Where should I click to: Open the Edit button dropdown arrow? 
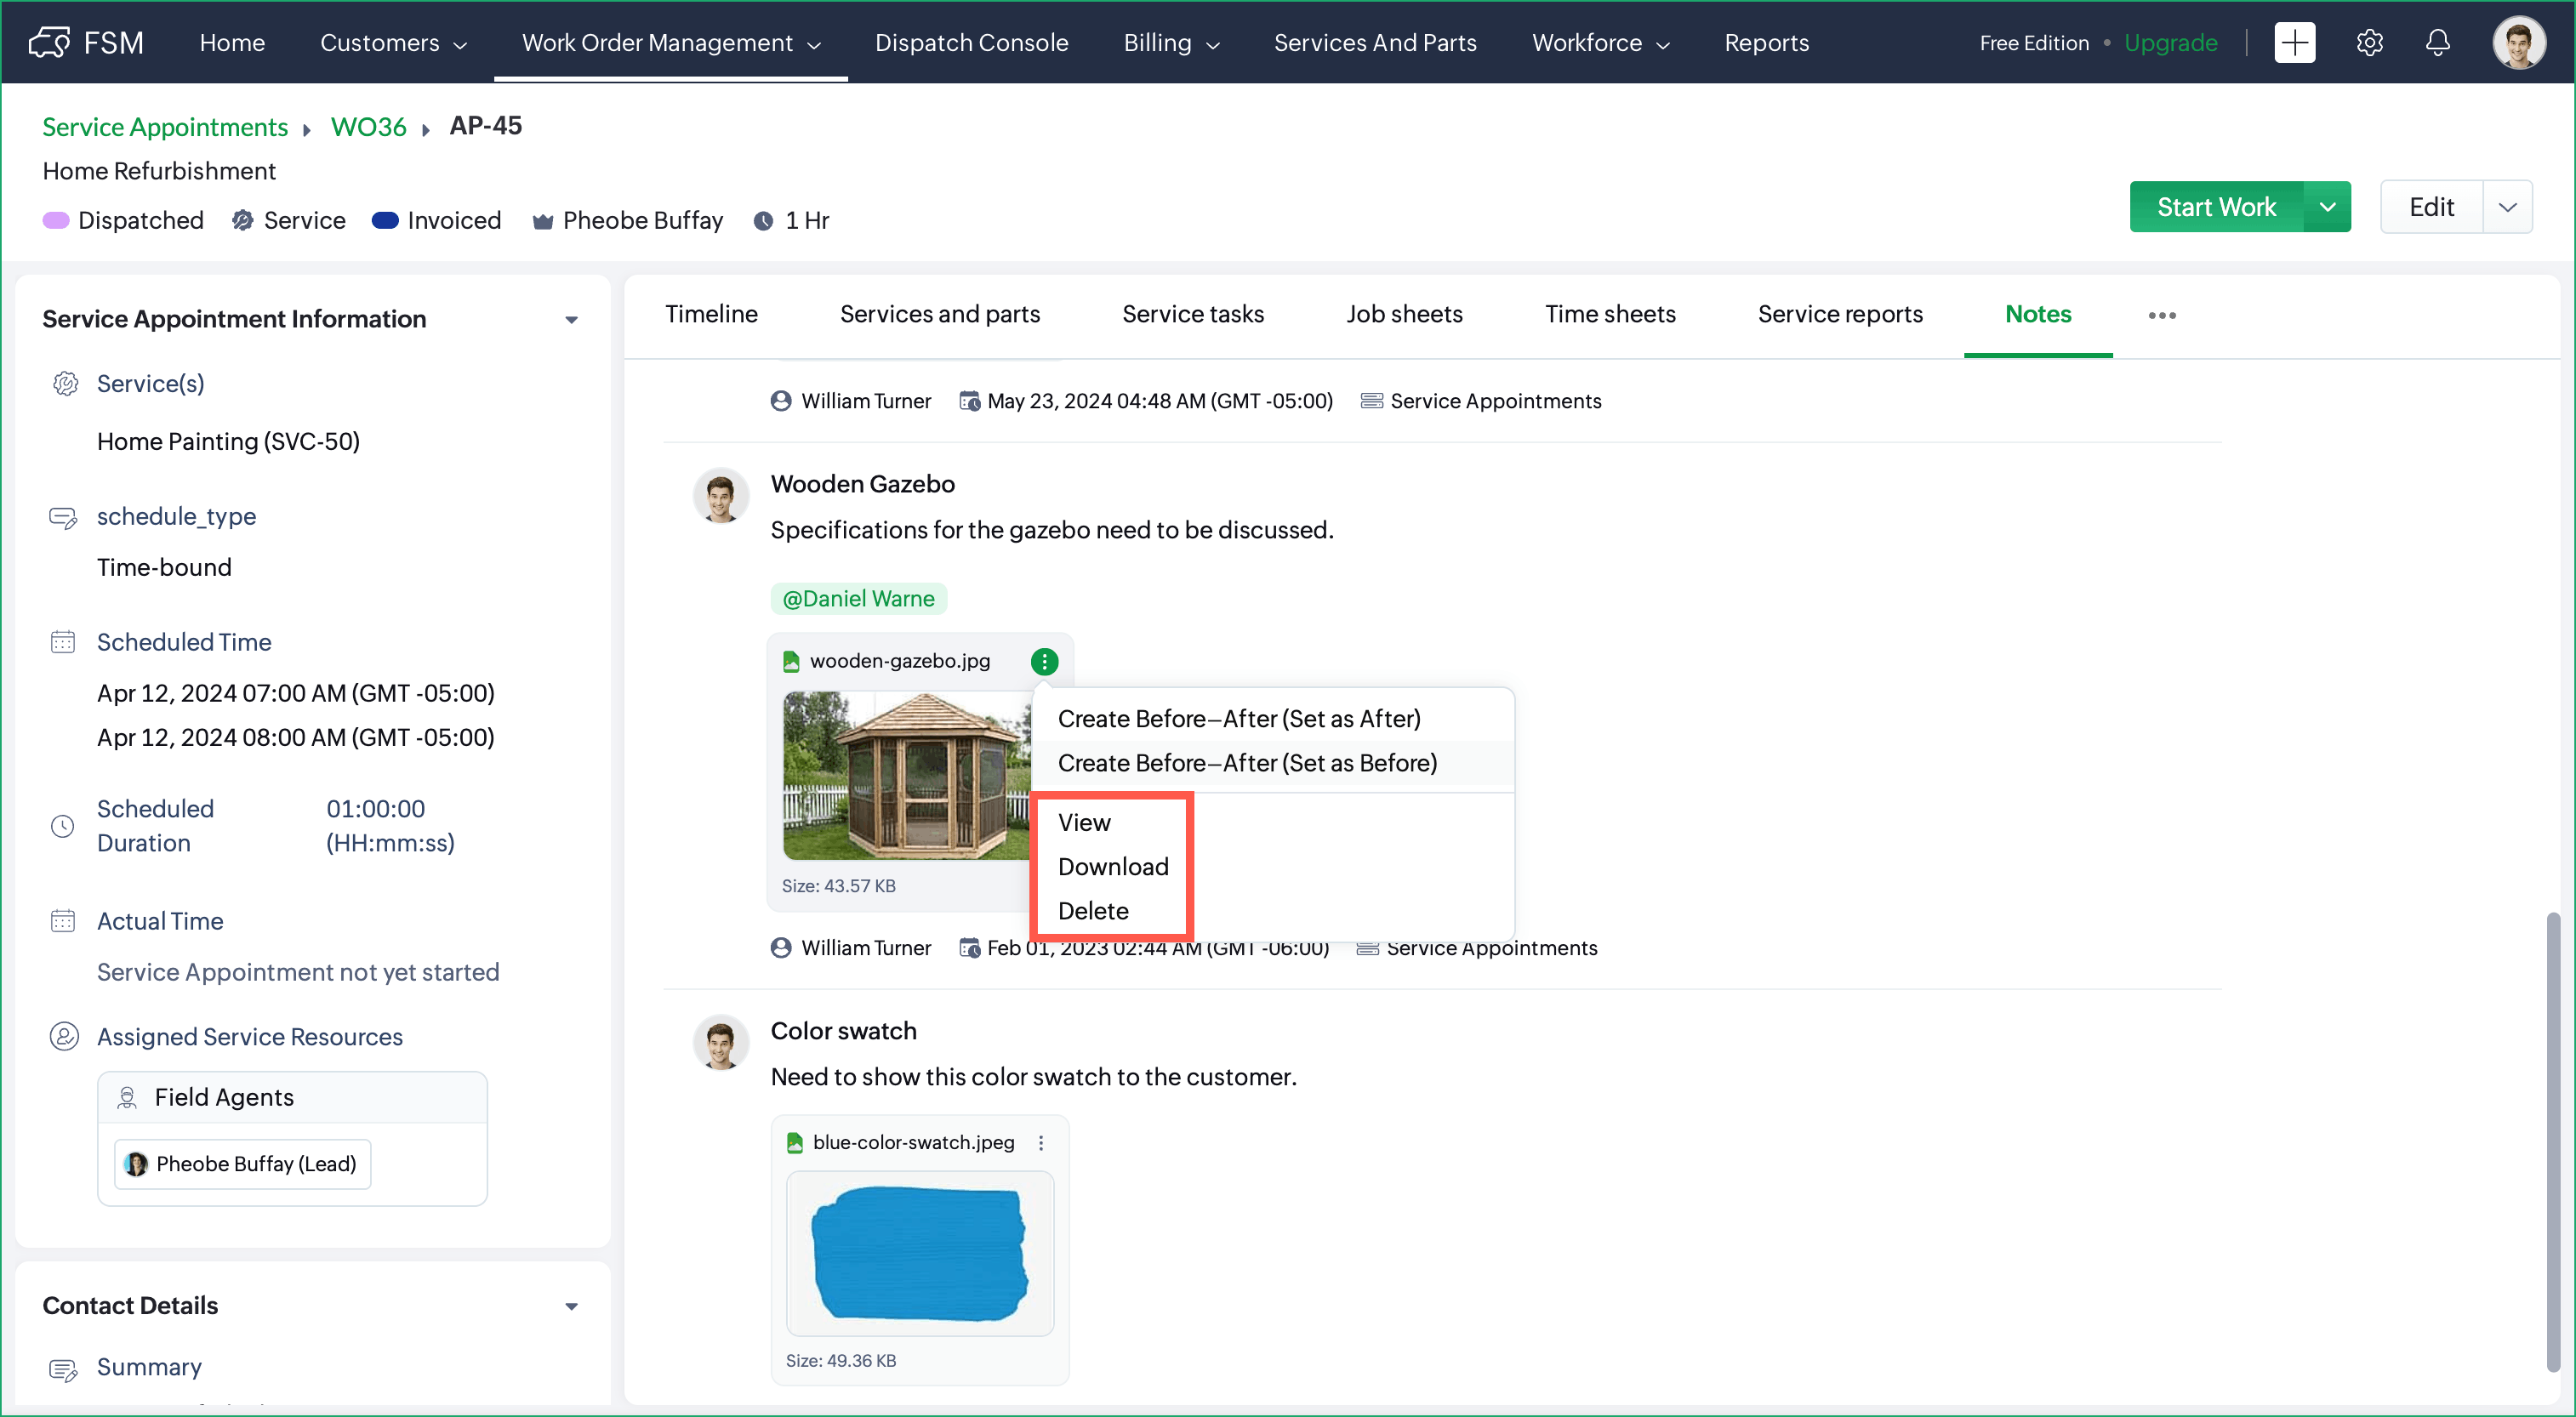[2507, 207]
